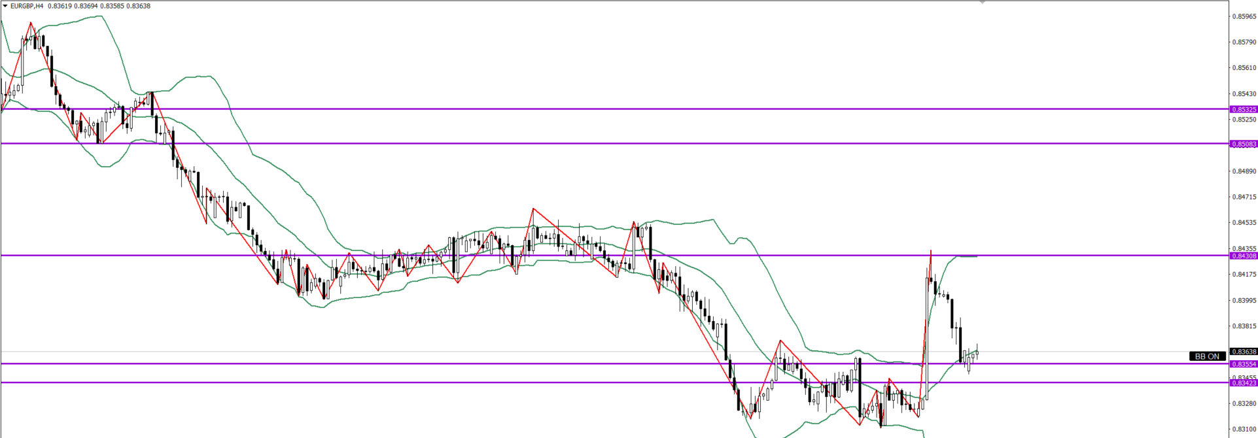This screenshot has width=1258, height=438.
Task: Click zigzag spike tip touching 0.84308 line
Action: (931, 251)
